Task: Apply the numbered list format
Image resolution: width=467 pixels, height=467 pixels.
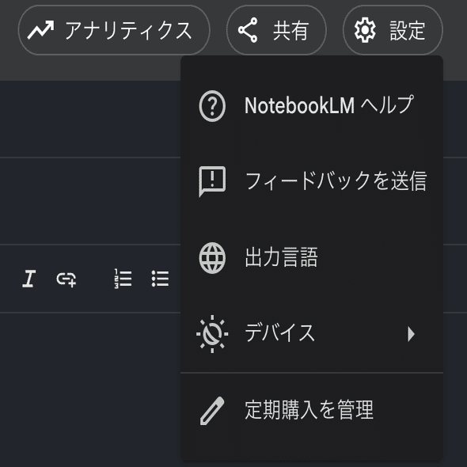Action: pos(123,279)
